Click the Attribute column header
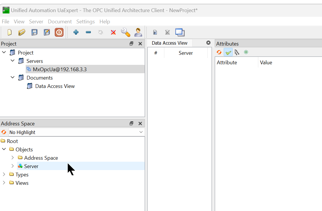322x211 pixels. coord(236,63)
